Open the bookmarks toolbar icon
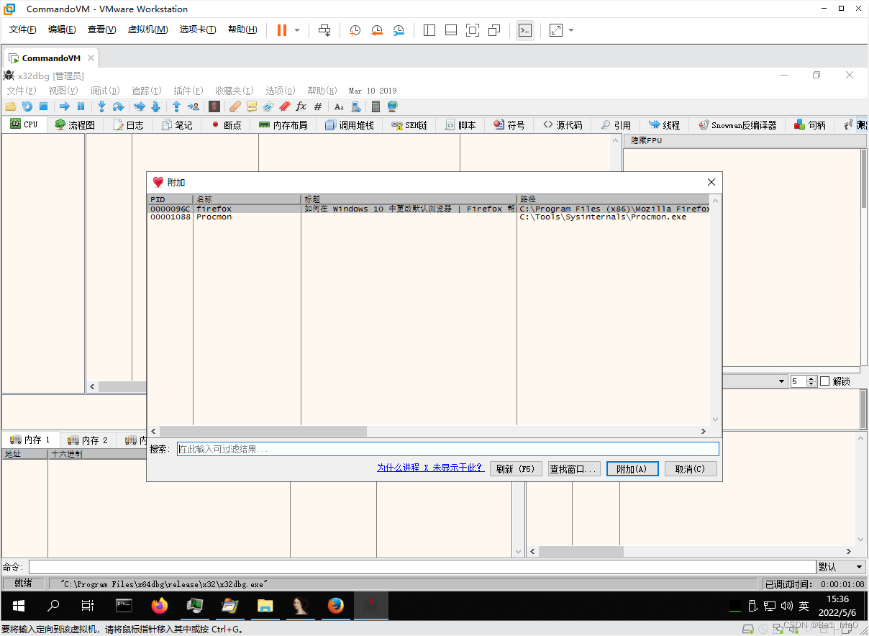 click(x=284, y=106)
